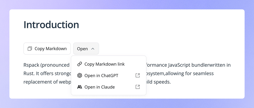Screen dimensions: 254x108
Task: Choose Copy Markdown link from the menu
Action: (x=108, y=64)
